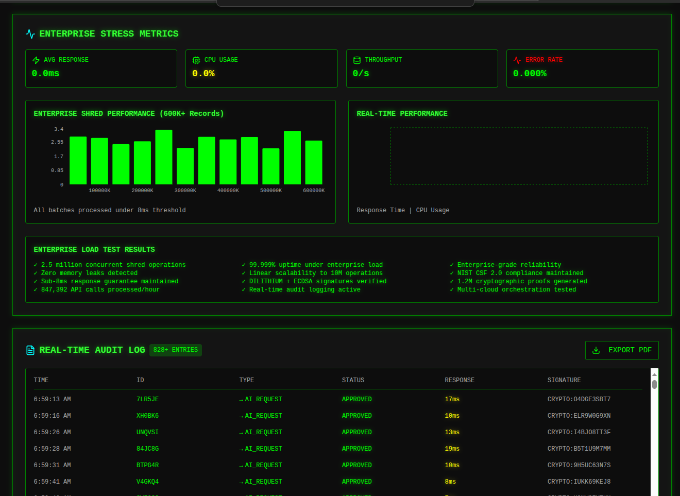680x496 pixels.
Task: Click the Export PDF button
Action: point(622,350)
